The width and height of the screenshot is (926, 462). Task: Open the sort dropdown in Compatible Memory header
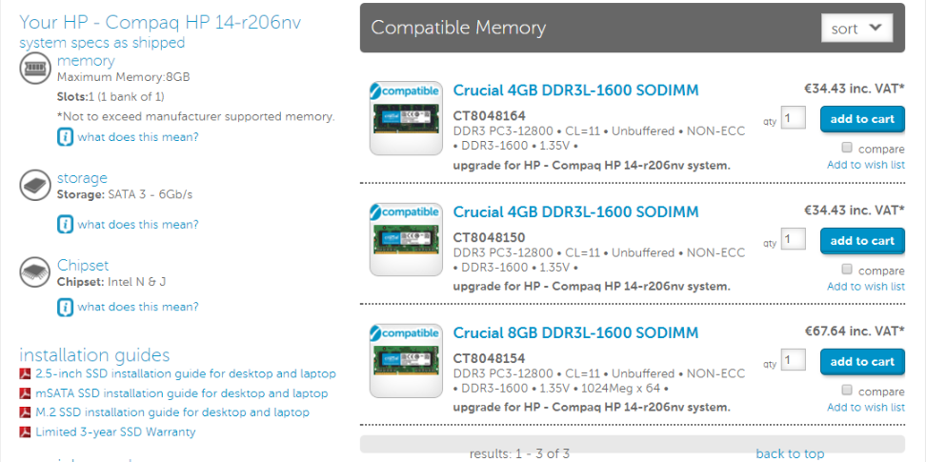tap(856, 29)
